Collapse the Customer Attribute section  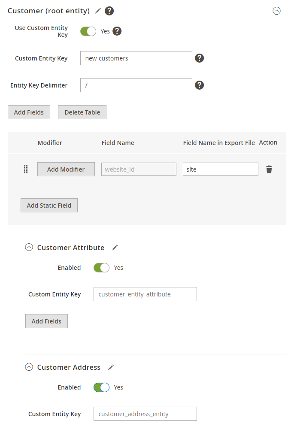(x=29, y=248)
